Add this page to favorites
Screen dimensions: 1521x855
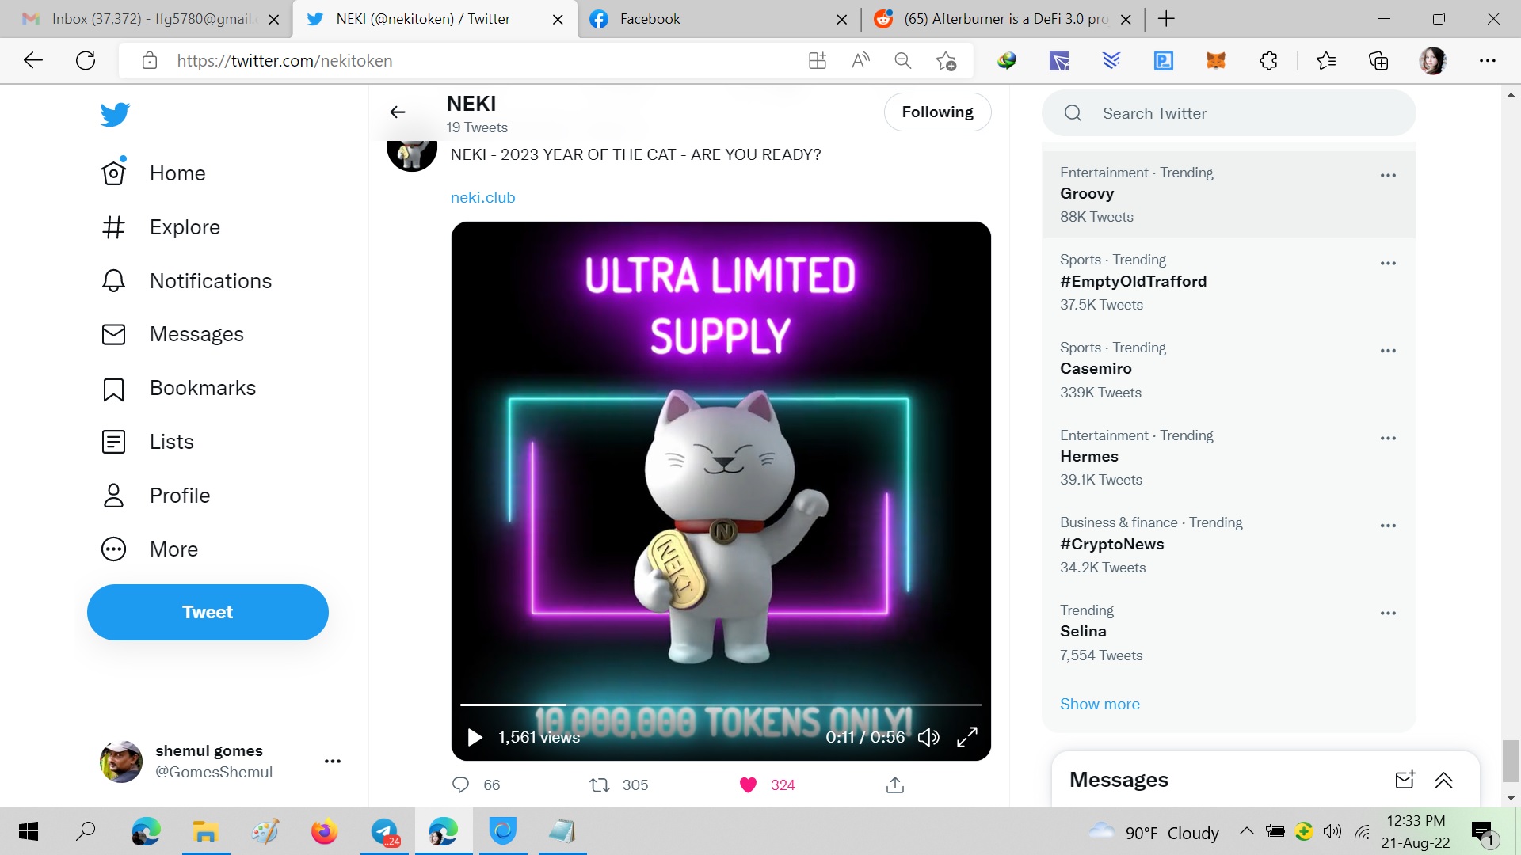(x=946, y=60)
